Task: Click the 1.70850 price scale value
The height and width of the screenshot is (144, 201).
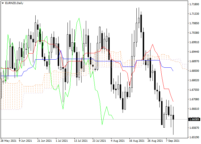Action: coord(194,23)
